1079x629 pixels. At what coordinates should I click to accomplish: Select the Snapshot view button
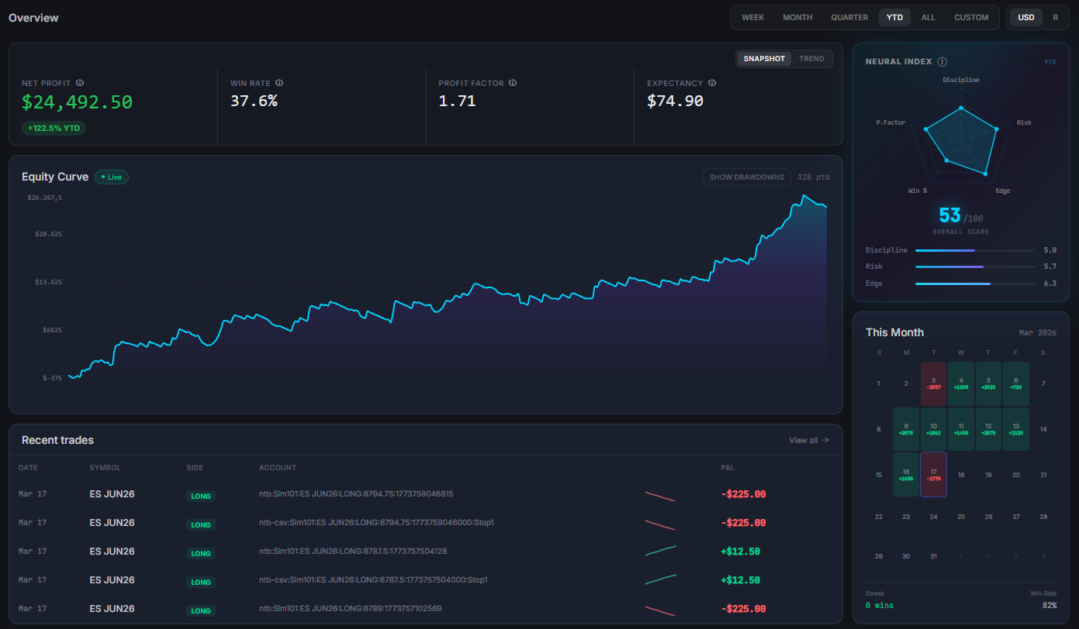764,59
